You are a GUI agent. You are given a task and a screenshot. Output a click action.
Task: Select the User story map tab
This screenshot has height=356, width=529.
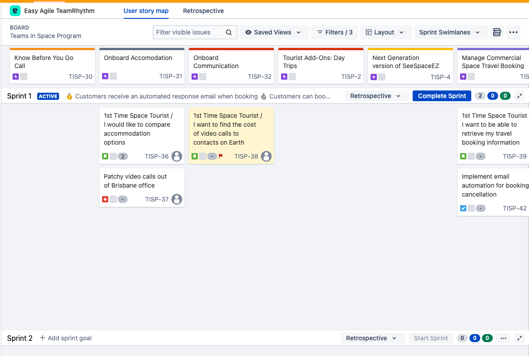click(x=146, y=11)
